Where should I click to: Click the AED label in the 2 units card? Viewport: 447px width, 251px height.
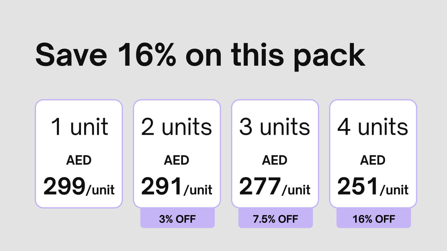[177, 161]
